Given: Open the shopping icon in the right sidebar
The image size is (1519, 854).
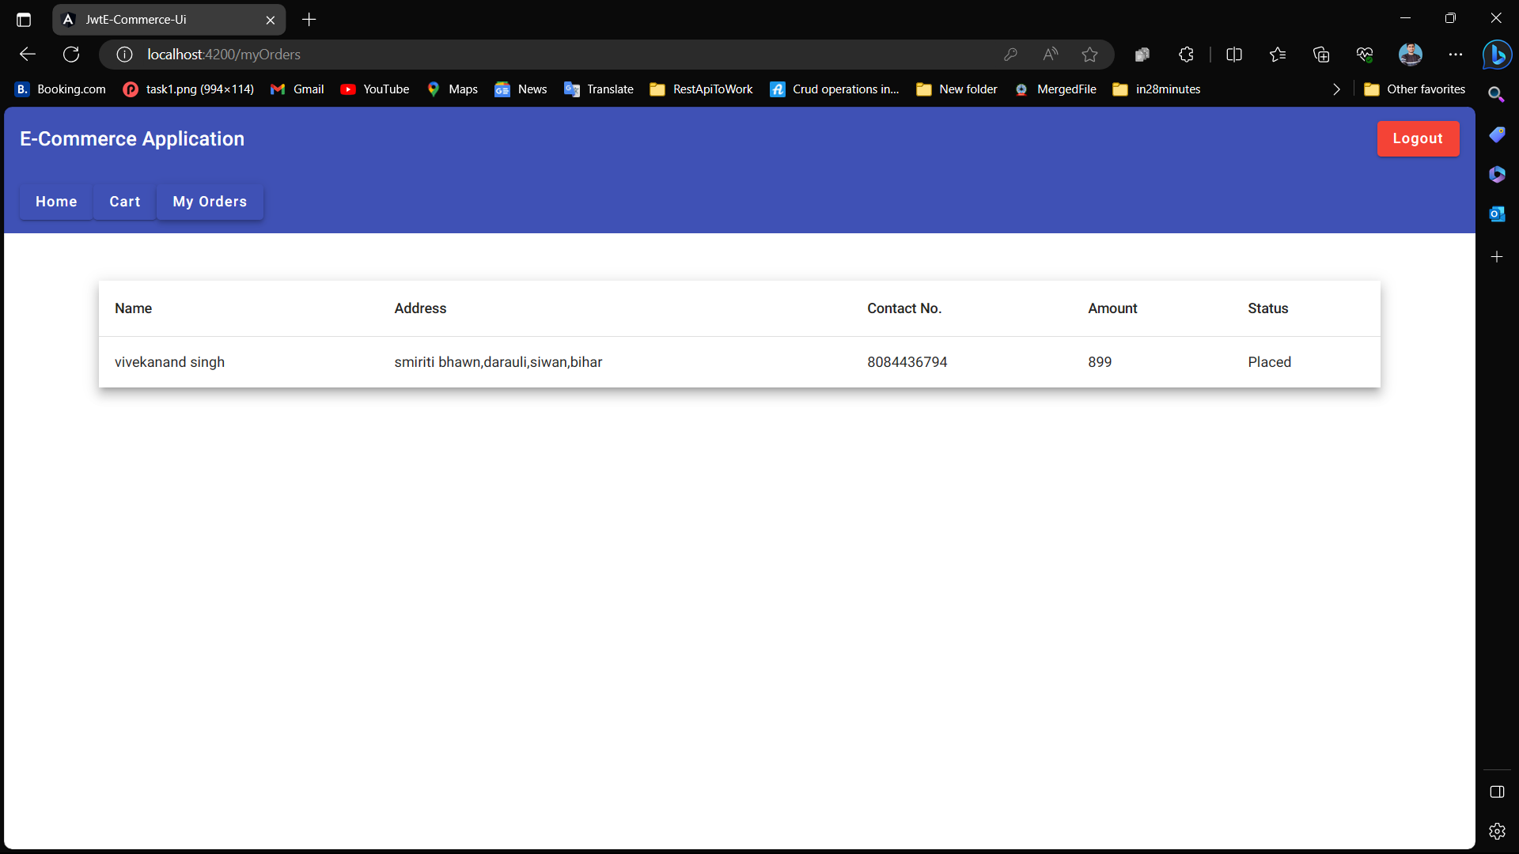Looking at the screenshot, I should (1498, 134).
